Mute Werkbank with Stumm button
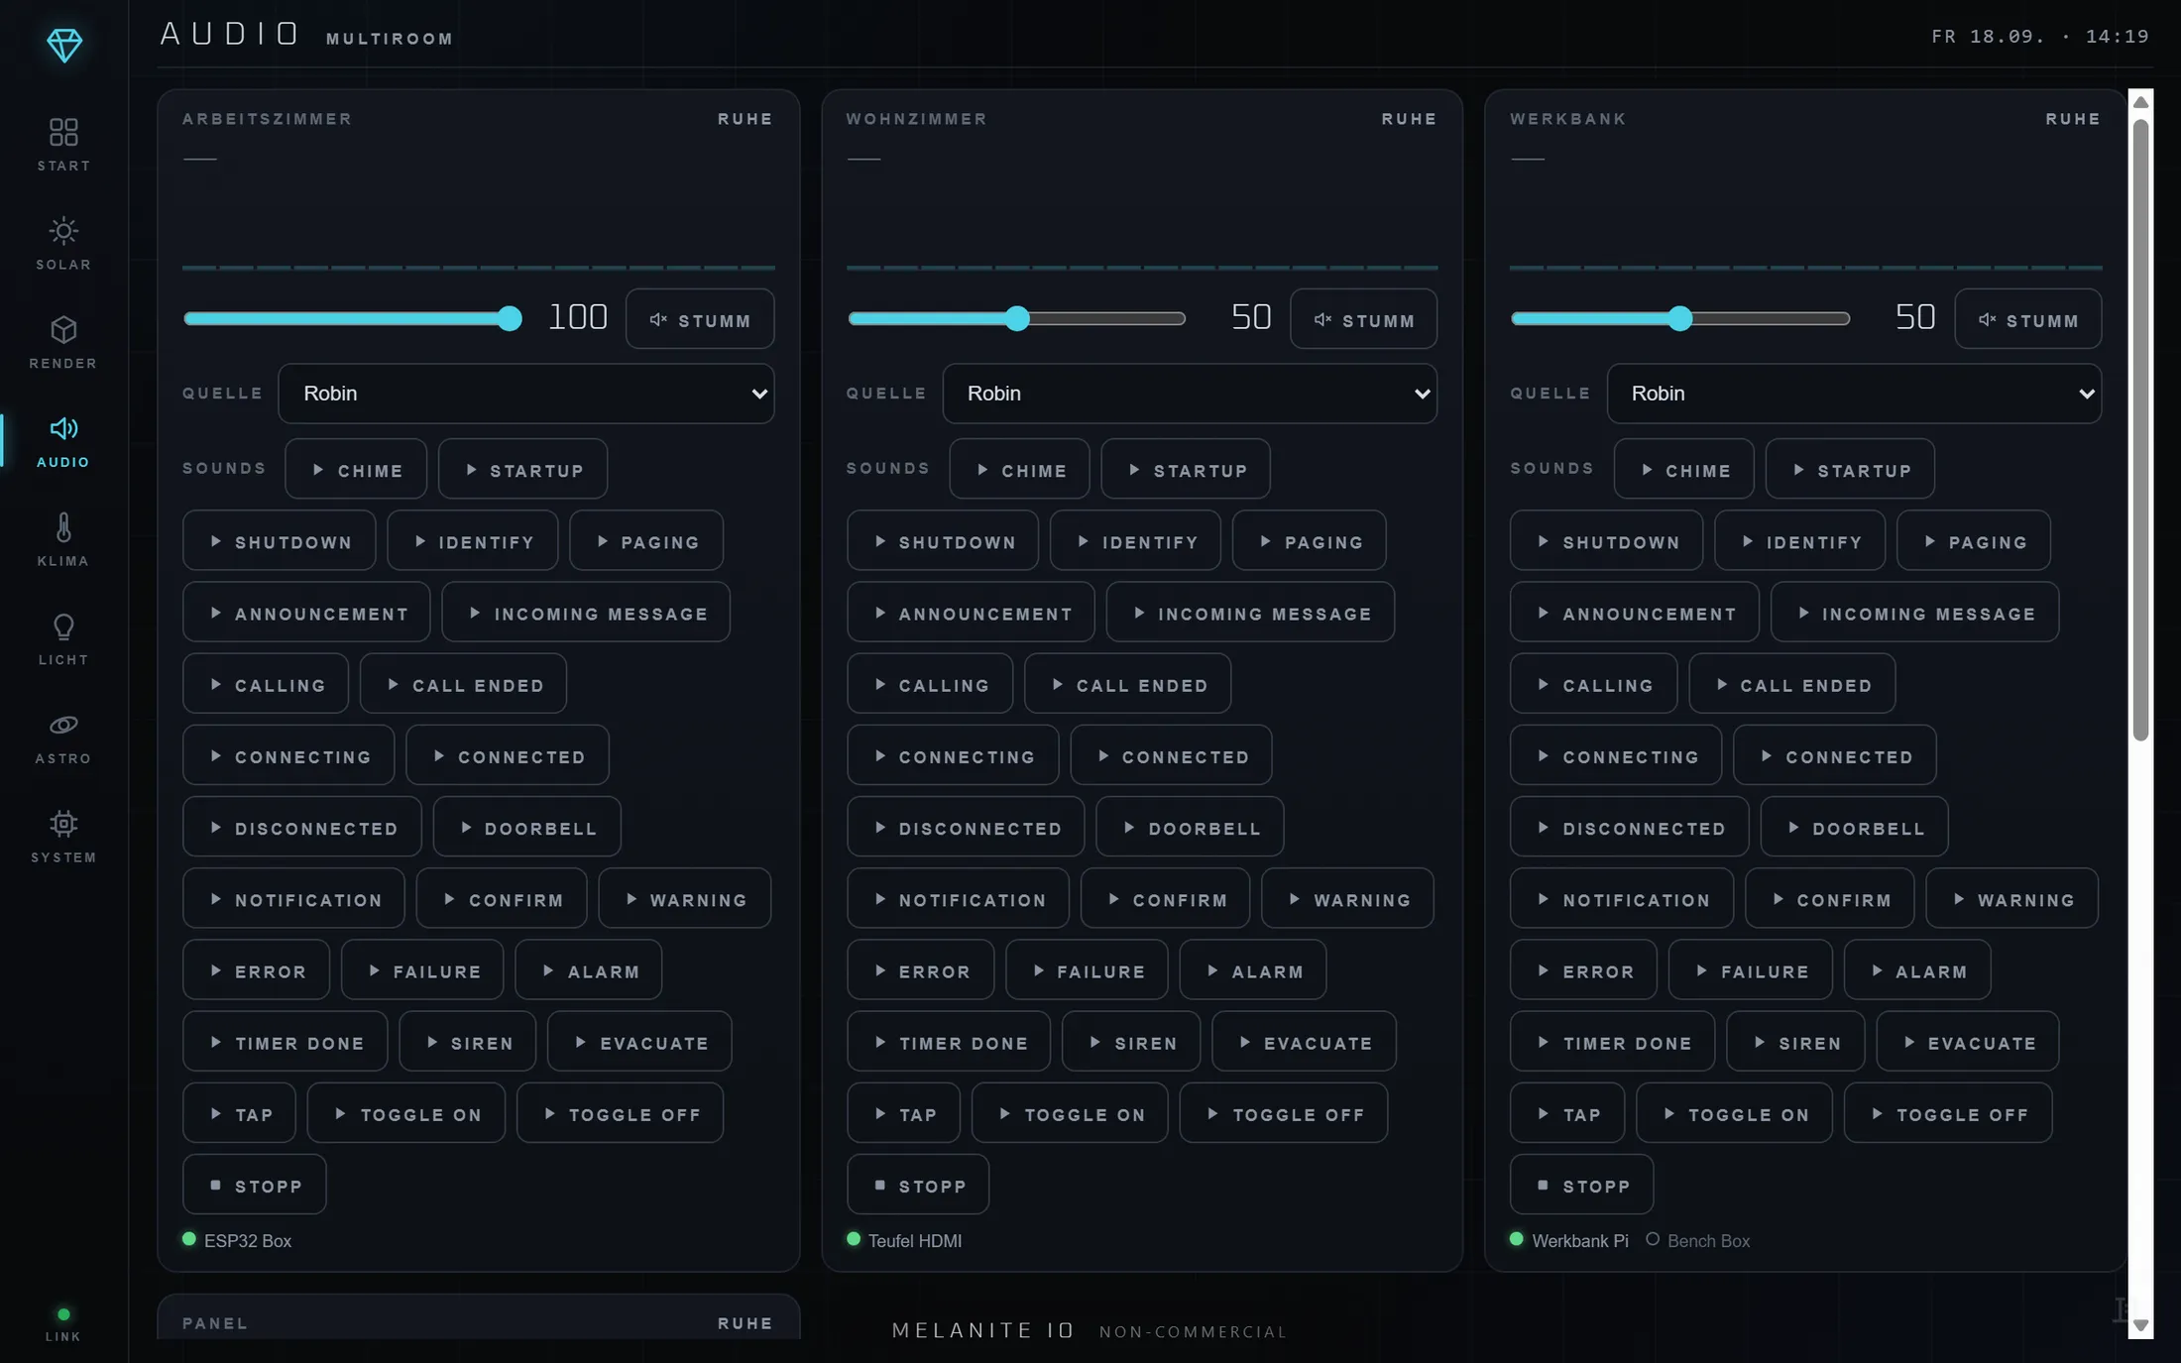 (2027, 319)
